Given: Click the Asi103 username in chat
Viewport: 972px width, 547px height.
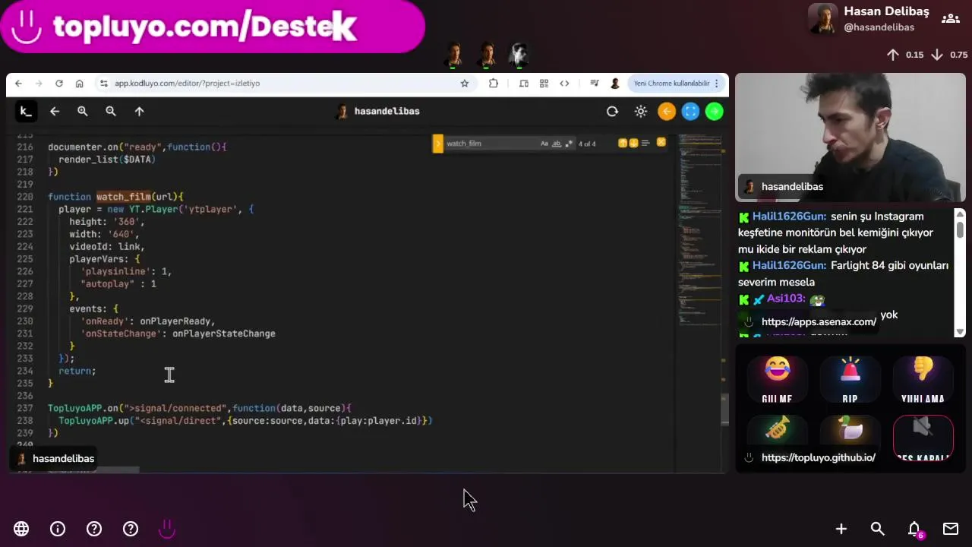Looking at the screenshot, I should (x=786, y=299).
